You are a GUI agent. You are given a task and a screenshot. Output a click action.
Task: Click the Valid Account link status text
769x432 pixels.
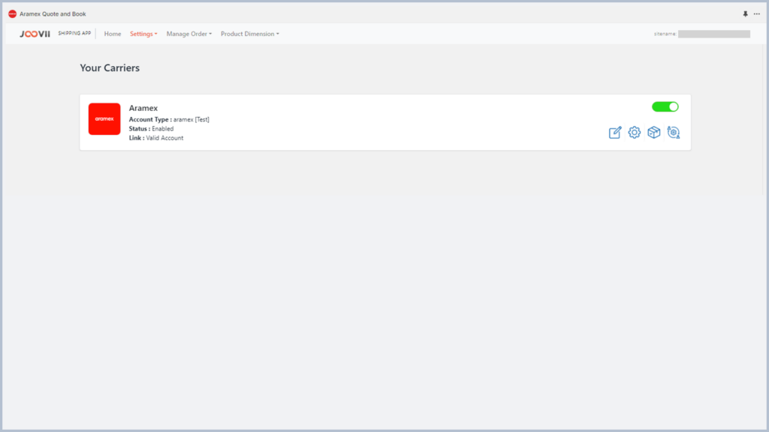pyautogui.click(x=164, y=138)
